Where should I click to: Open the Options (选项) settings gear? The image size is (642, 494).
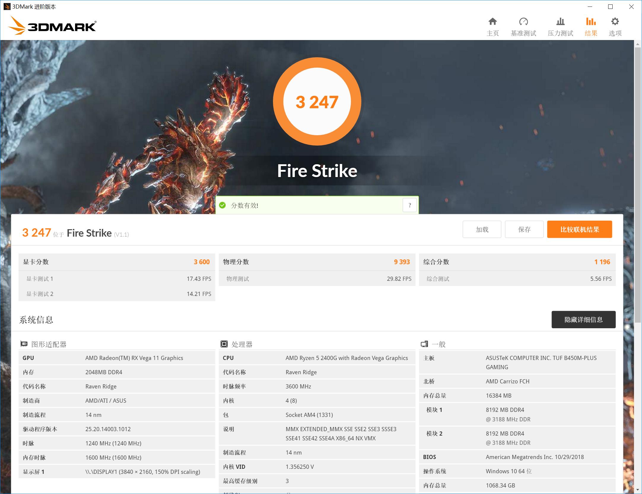[615, 26]
